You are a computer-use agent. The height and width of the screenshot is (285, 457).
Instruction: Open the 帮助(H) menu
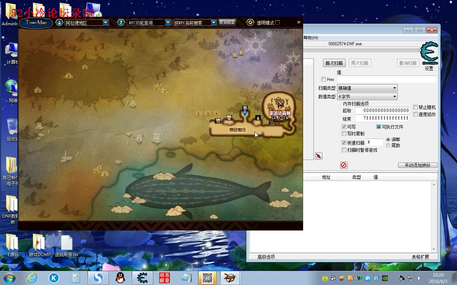[311, 38]
